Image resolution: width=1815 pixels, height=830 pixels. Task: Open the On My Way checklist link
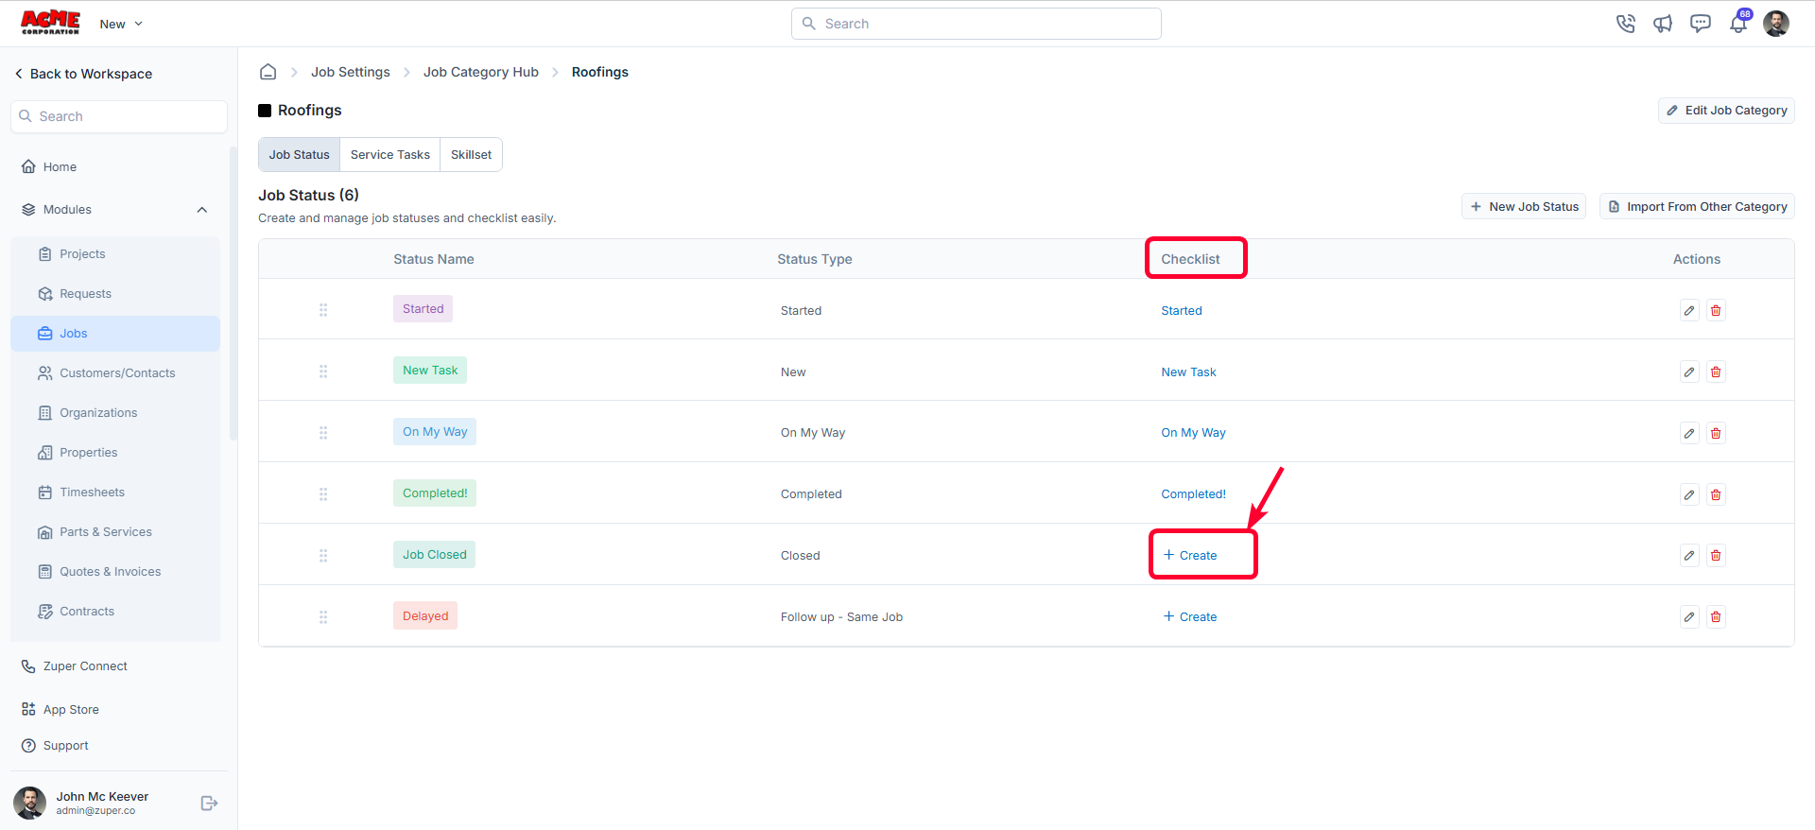click(x=1193, y=433)
